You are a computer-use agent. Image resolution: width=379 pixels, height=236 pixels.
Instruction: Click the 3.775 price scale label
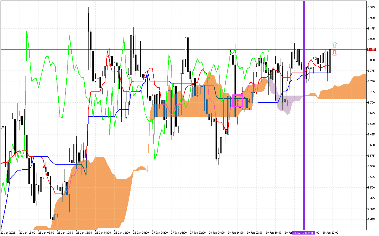(371, 71)
